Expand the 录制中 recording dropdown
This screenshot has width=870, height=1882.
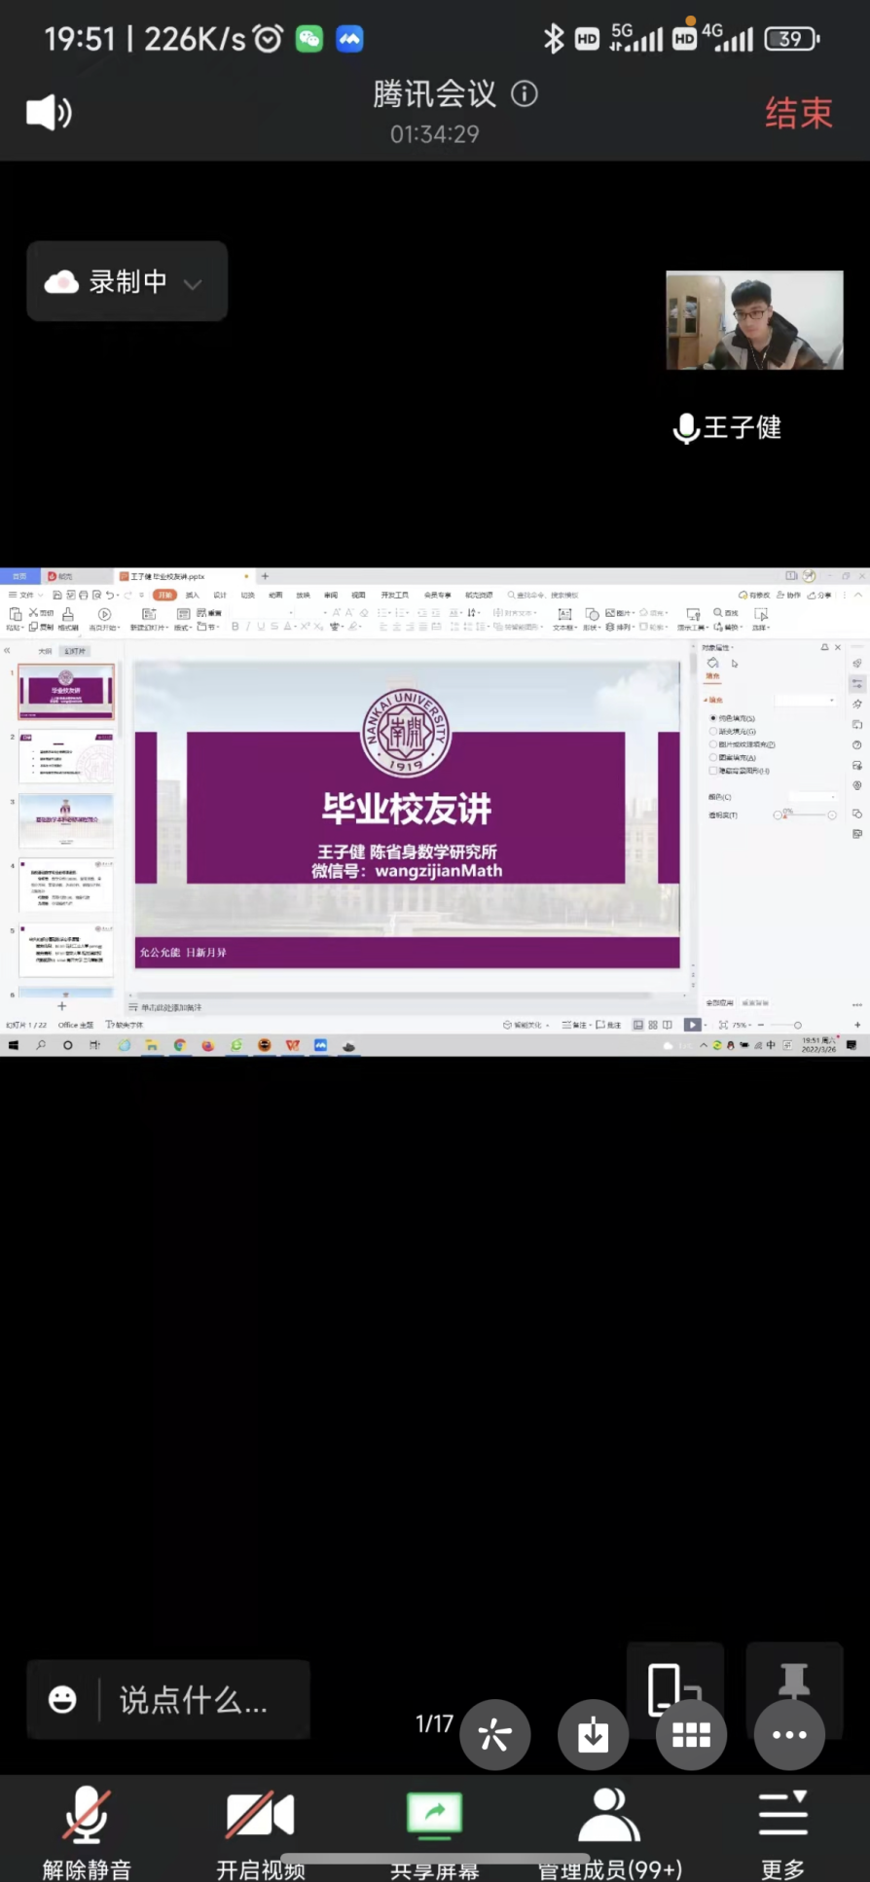(x=193, y=283)
